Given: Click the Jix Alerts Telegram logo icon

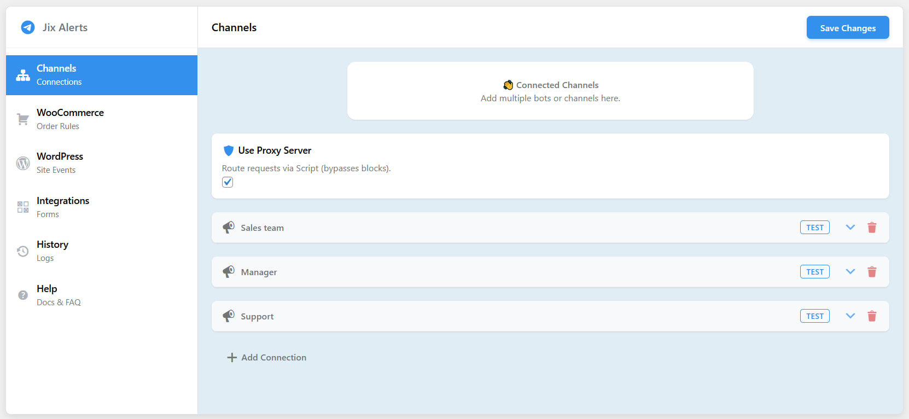Looking at the screenshot, I should [28, 27].
